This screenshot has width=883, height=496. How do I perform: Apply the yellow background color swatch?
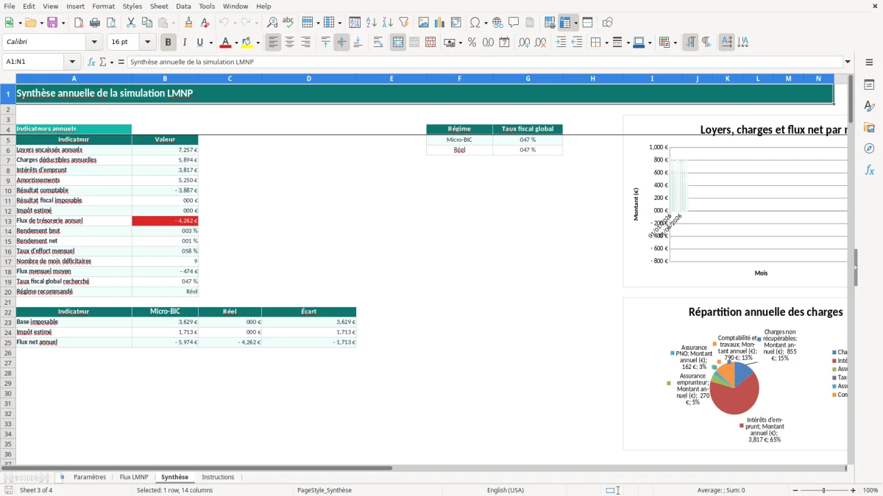[247, 43]
